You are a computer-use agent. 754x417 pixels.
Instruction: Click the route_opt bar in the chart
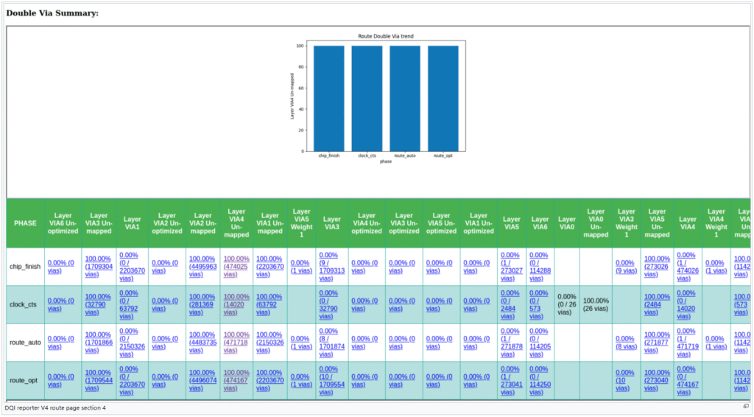[x=443, y=98]
